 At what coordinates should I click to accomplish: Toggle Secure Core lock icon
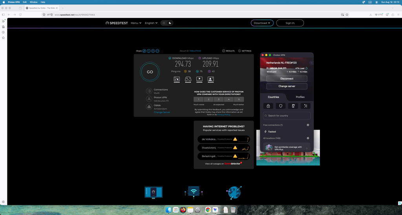[268, 106]
